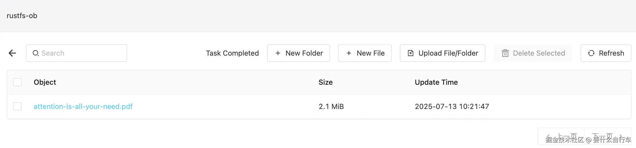Click the plus icon on New Folder
This screenshot has width=636, height=148.
tap(278, 53)
